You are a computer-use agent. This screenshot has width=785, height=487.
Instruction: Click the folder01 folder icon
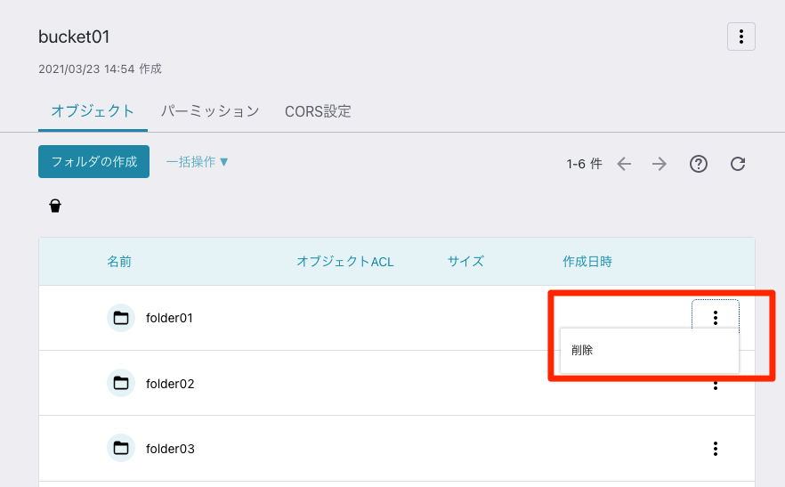(x=121, y=318)
